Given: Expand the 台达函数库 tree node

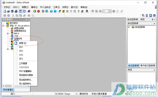Looking at the screenshot, I should click(x=129, y=27).
